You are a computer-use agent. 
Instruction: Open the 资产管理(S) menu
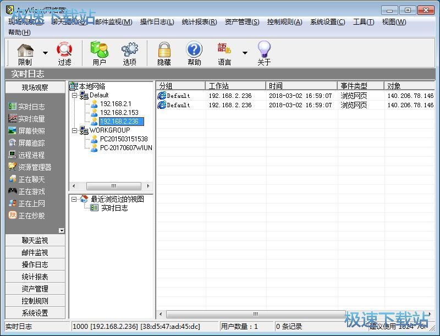(241, 22)
